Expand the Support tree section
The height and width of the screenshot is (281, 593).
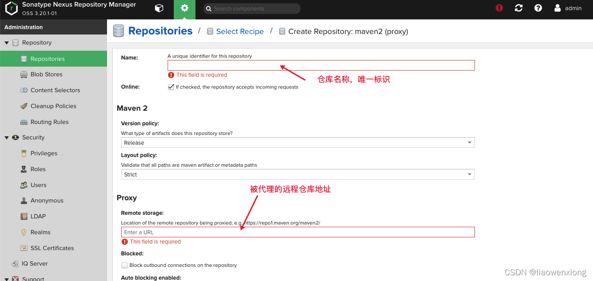pyautogui.click(x=7, y=279)
